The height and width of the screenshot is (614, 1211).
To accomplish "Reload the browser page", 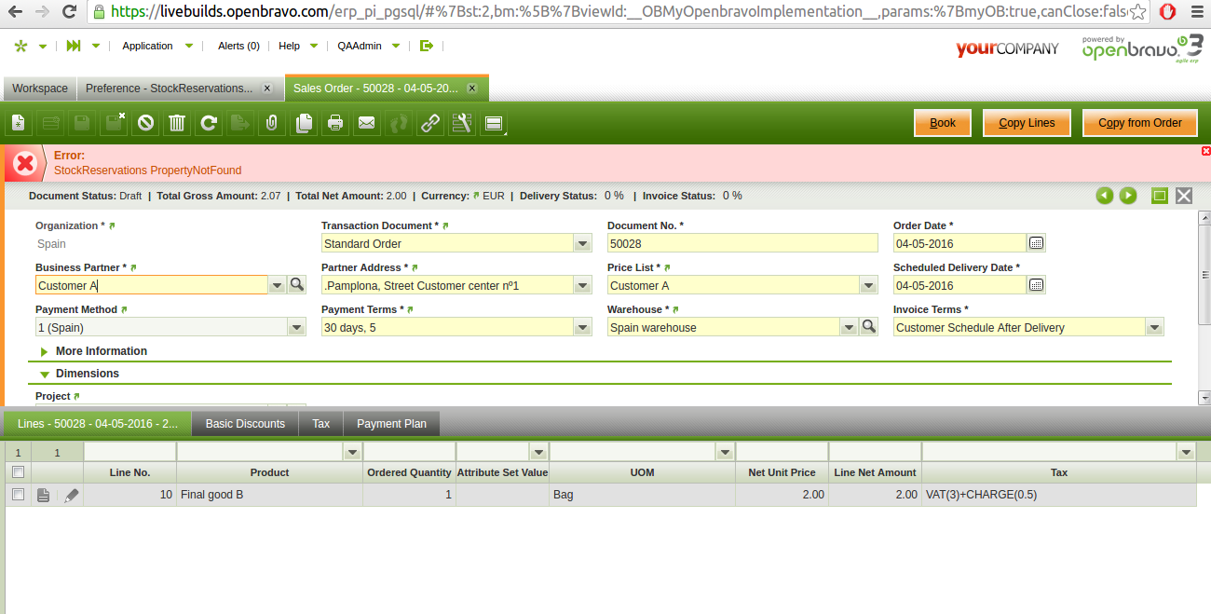I will coord(69,12).
